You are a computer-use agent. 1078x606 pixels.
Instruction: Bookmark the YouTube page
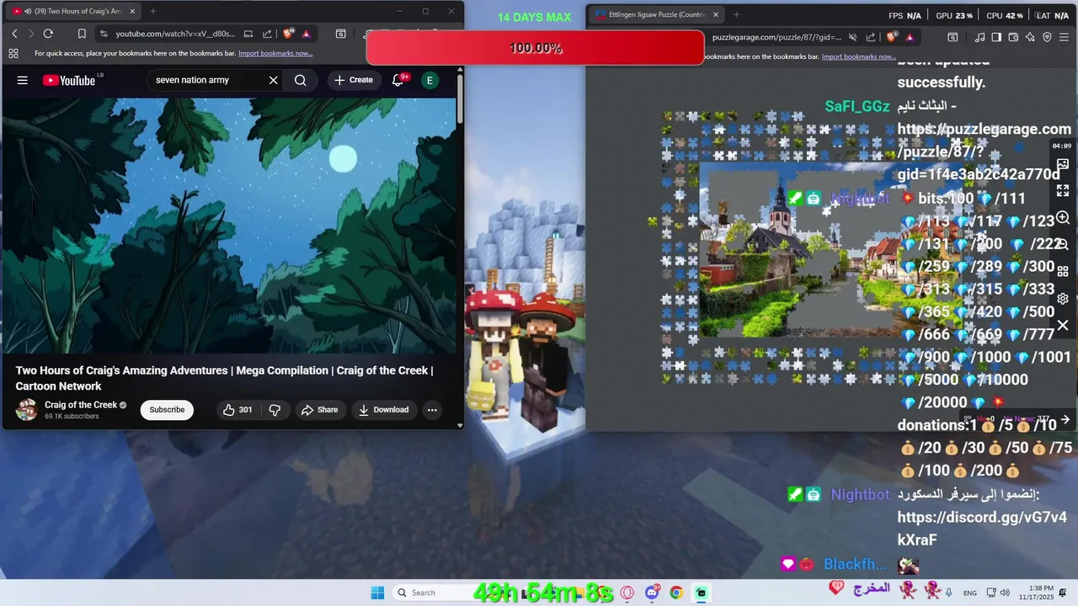pyautogui.click(x=82, y=34)
